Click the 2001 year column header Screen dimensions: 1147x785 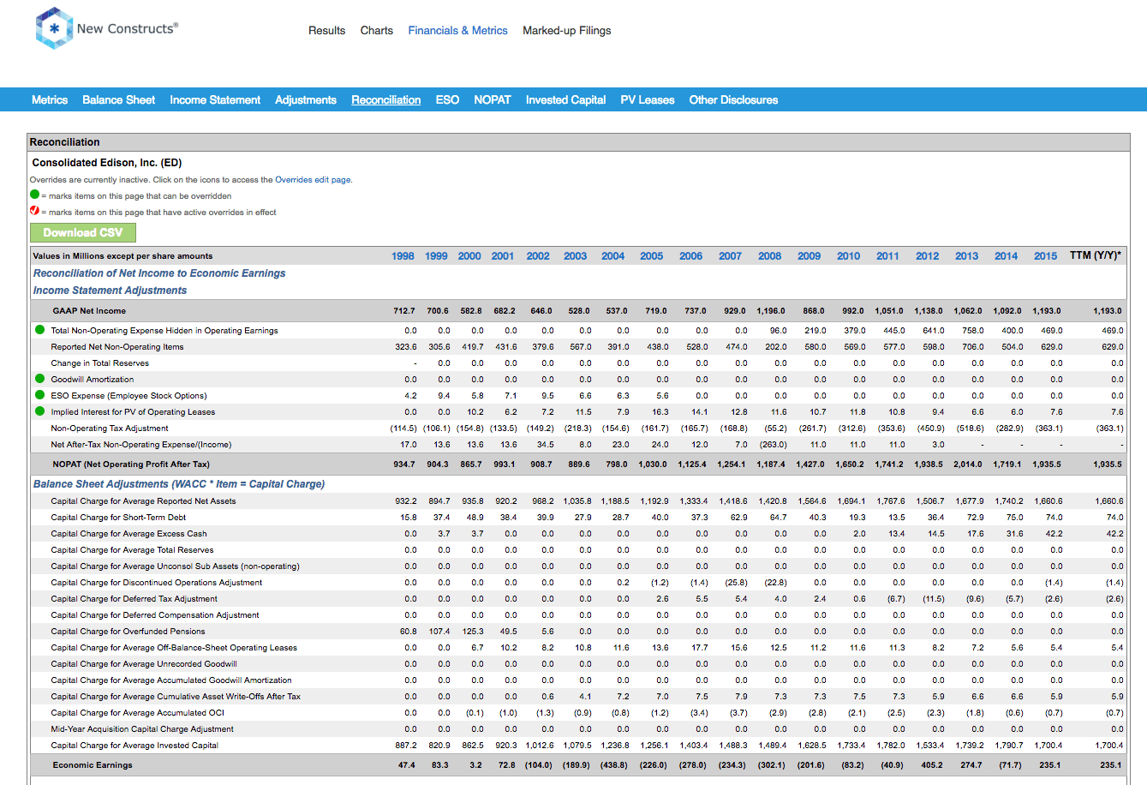(503, 255)
